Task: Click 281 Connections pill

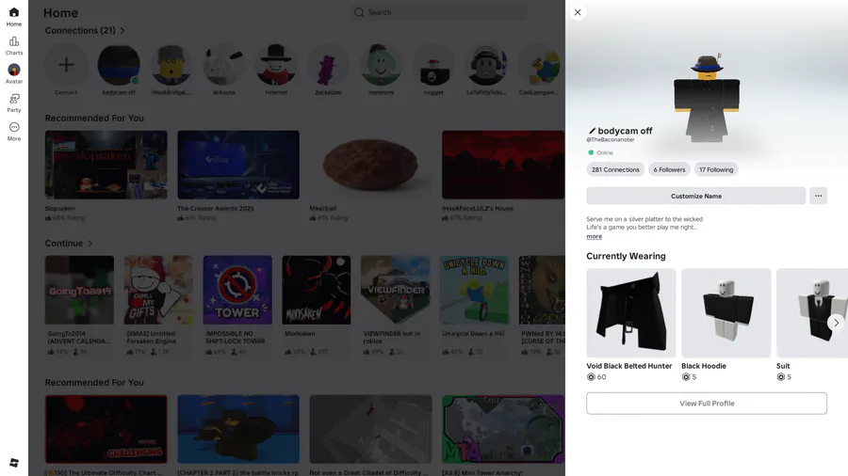Action: (x=615, y=169)
